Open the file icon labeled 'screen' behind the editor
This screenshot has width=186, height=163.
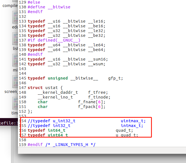(15, 81)
